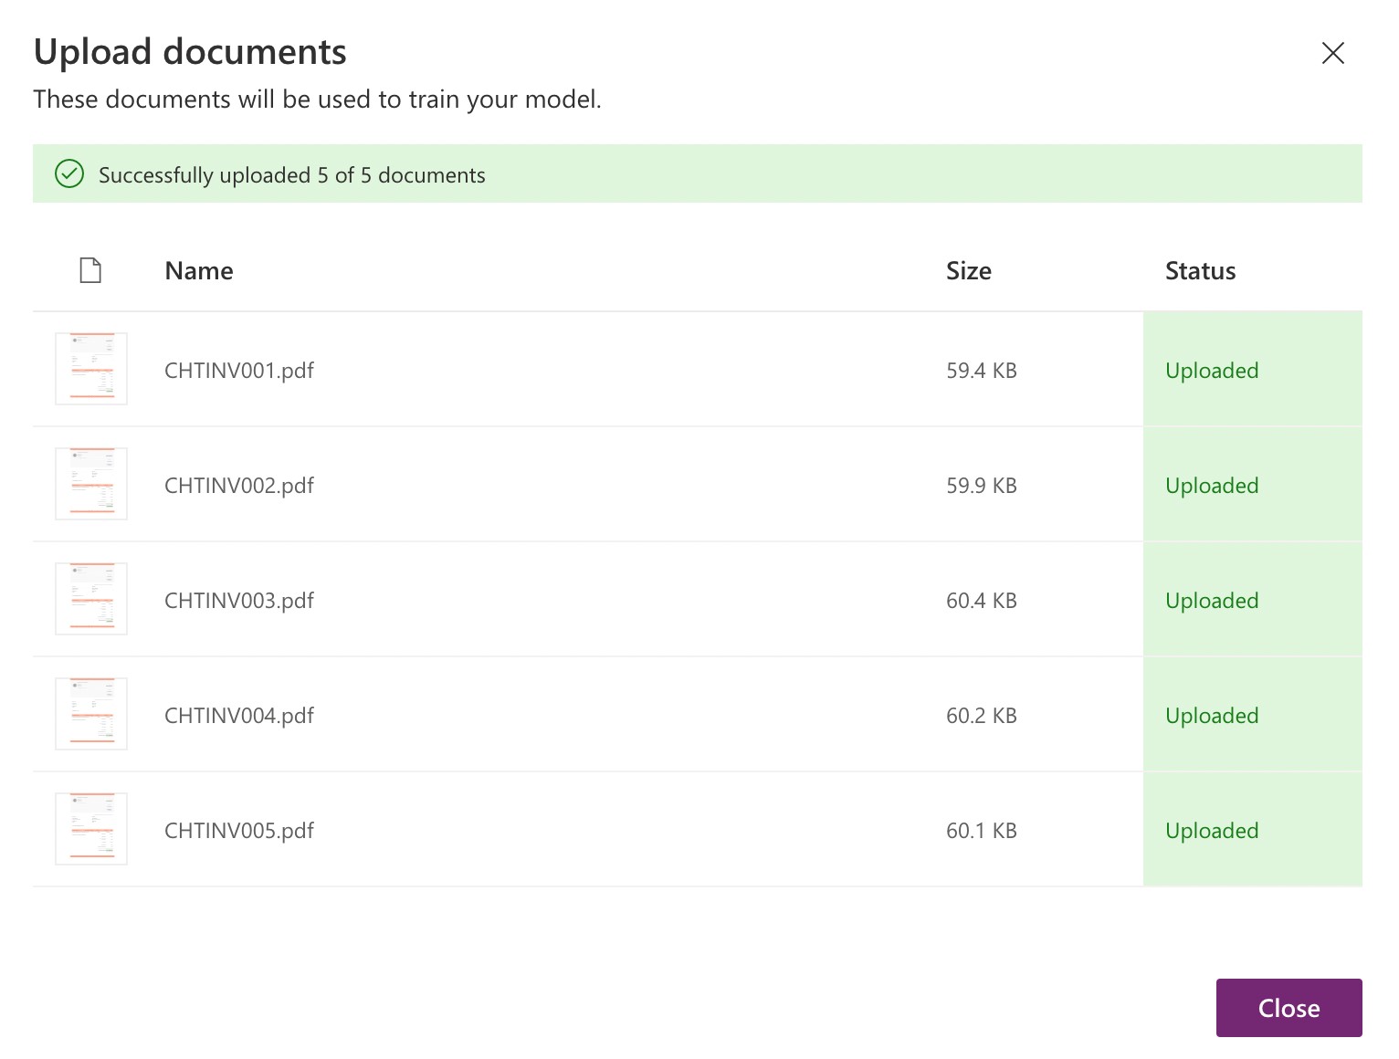Click the X to dismiss the dialog

click(x=1333, y=54)
